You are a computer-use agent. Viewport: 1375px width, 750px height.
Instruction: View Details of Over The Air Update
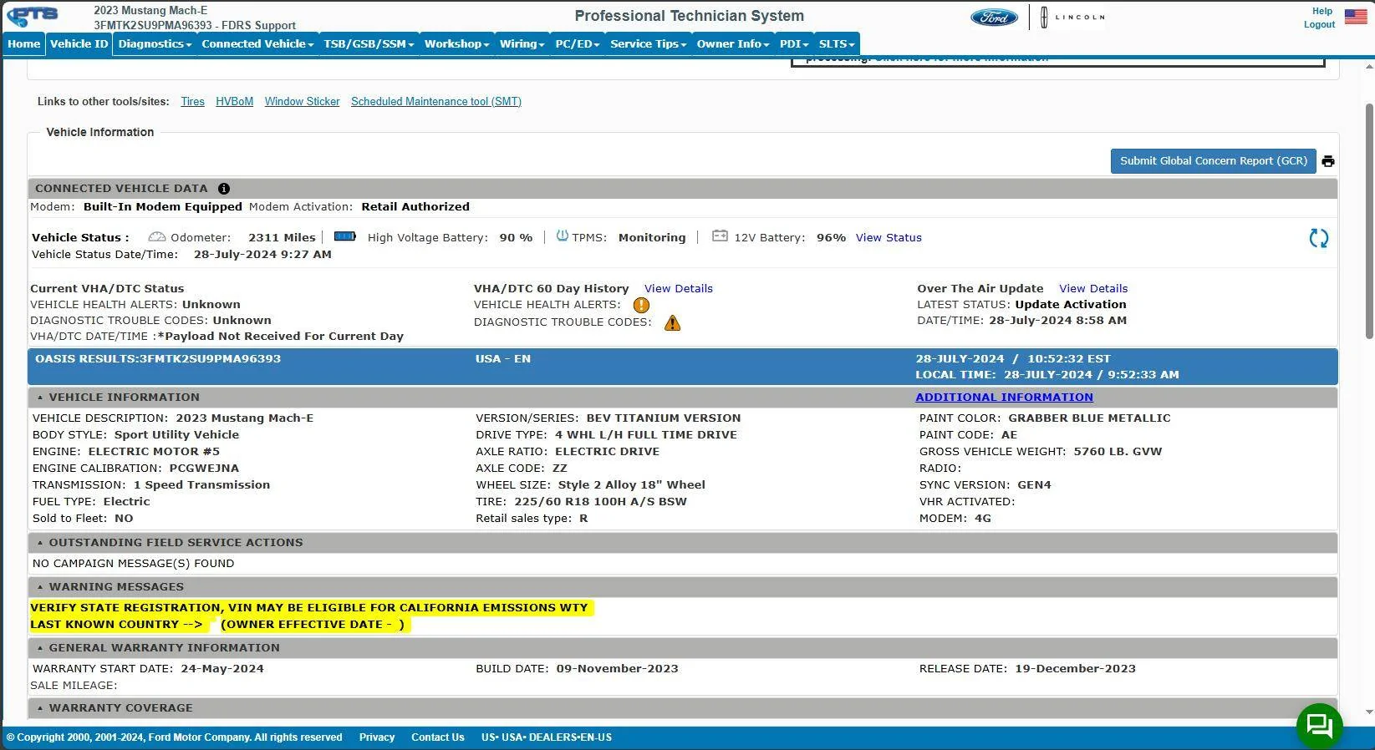(x=1093, y=289)
